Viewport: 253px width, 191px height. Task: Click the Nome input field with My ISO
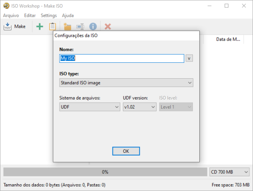[x=121, y=58]
